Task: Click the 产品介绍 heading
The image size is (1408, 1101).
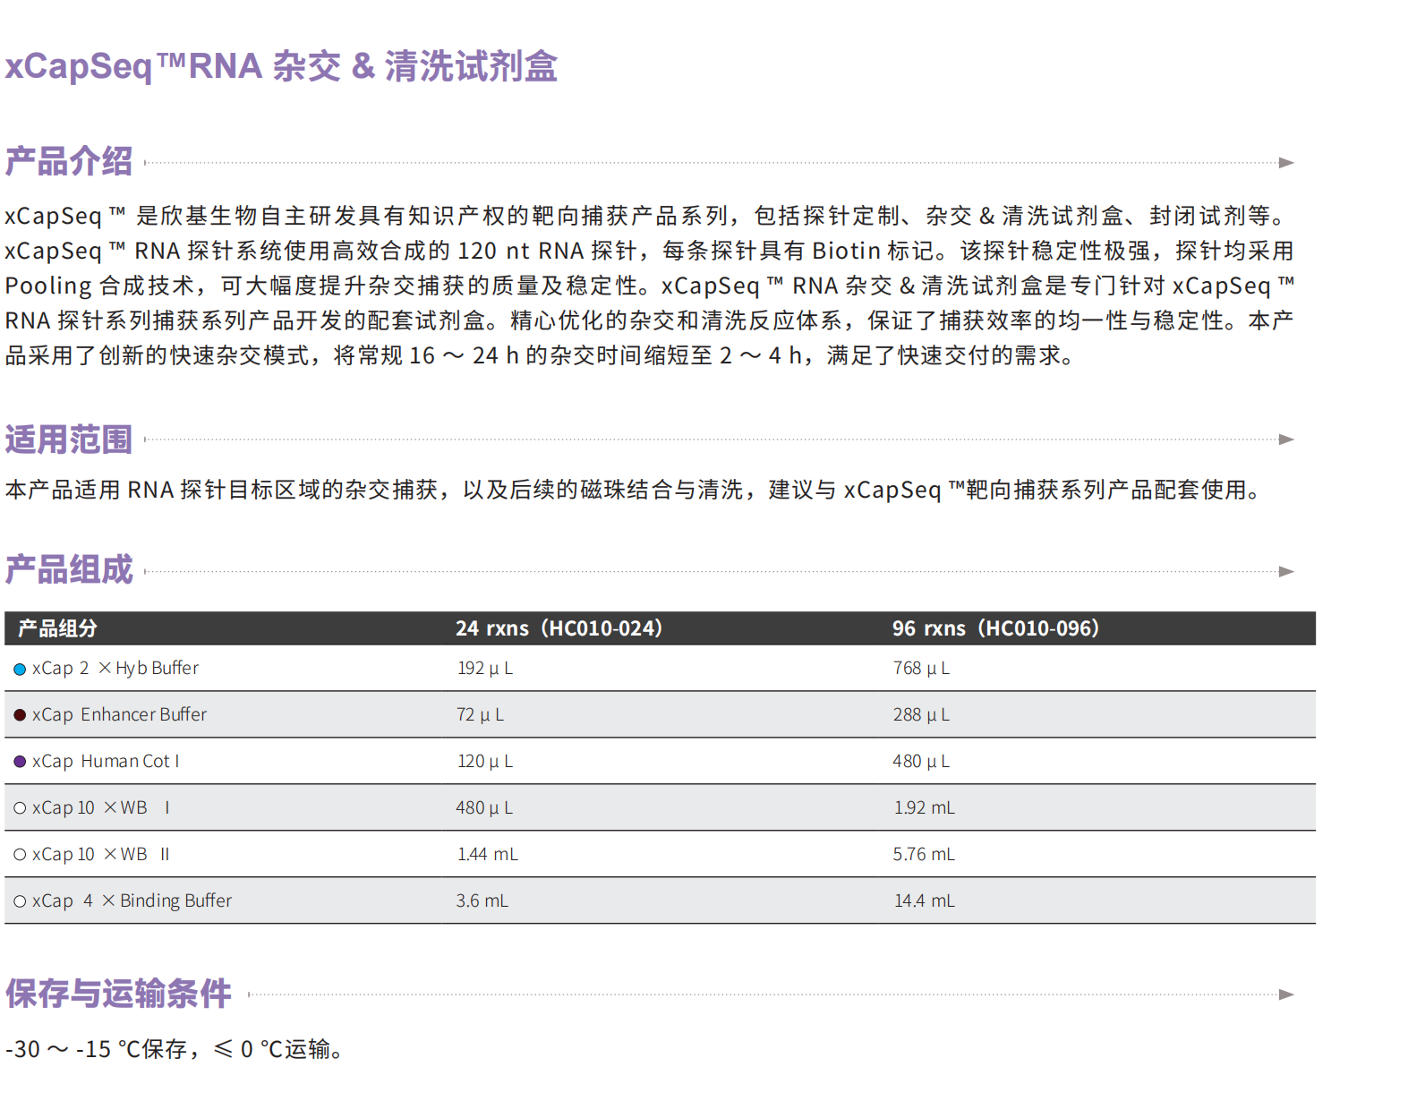Action: click(69, 162)
